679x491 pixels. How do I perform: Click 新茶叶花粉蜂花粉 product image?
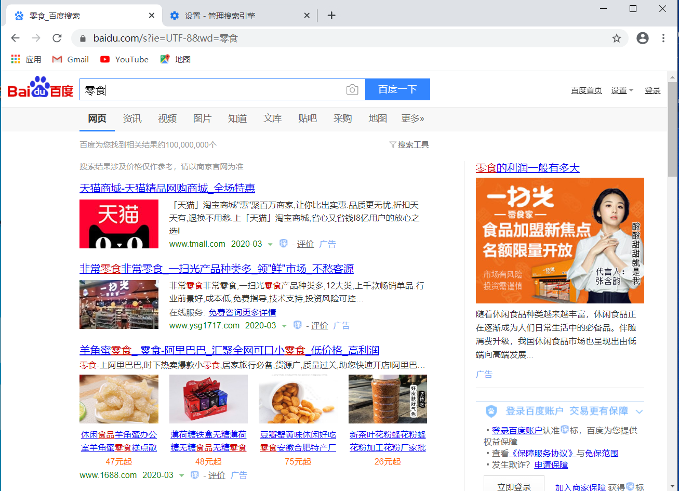388,399
